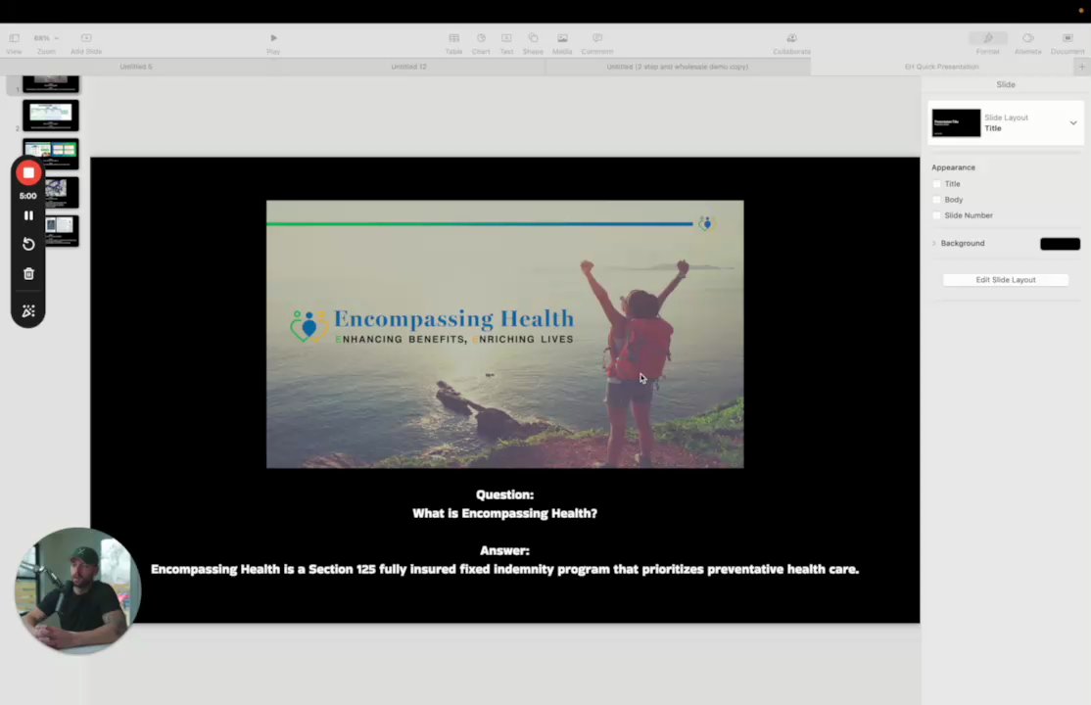Open the Slide Layout Title dropdown
Screen dimensions: 1091x705
[1006, 123]
